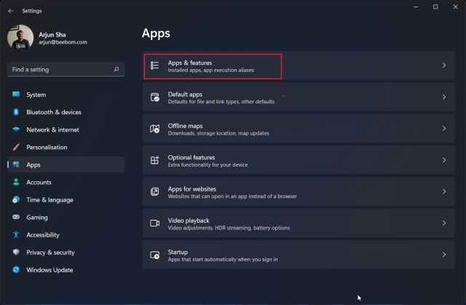Viewport: 466px width, 305px height.
Task: Expand Startup chevron
Action: click(444, 255)
